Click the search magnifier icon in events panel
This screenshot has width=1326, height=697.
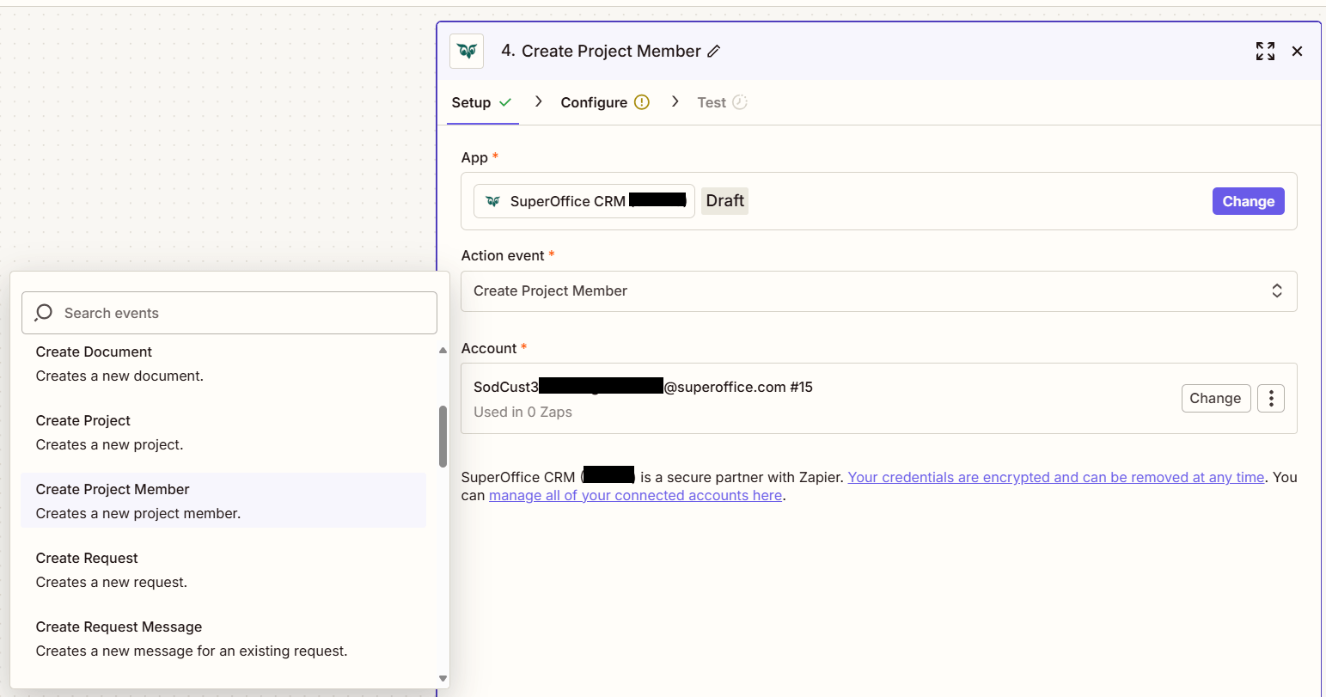[43, 312]
